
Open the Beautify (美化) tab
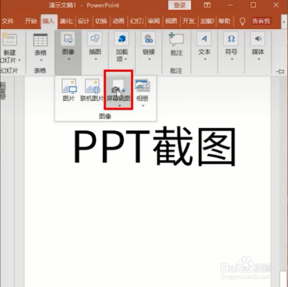66,21
